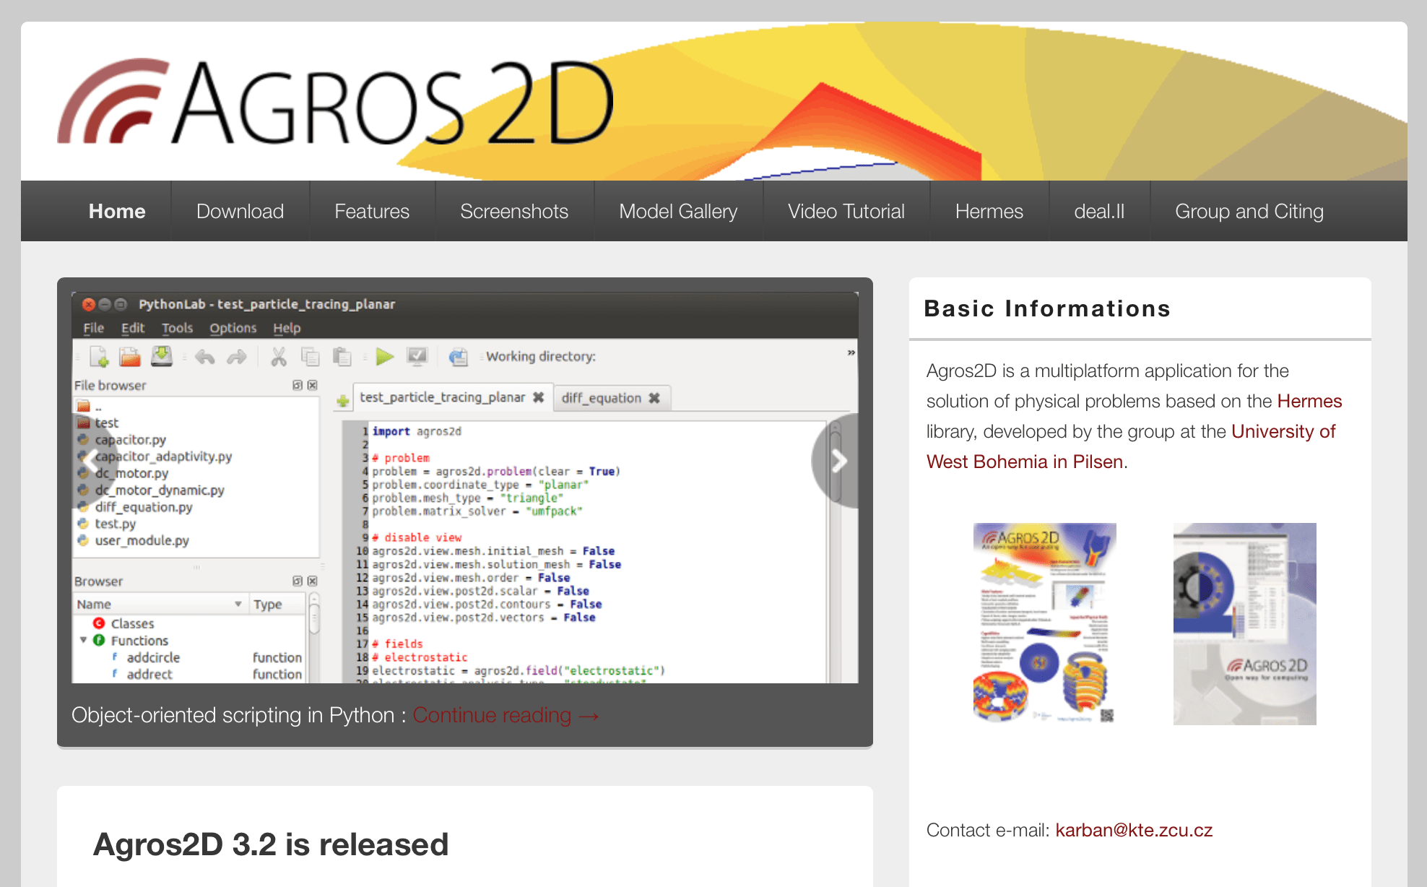The width and height of the screenshot is (1427, 887).
Task: Go to the Download page
Action: pyautogui.click(x=240, y=211)
